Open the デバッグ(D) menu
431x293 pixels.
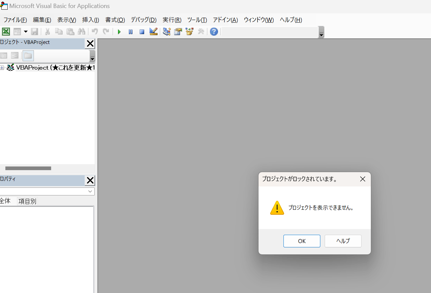click(144, 20)
